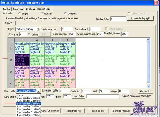Viewport: 160px width, 117px height.
Task: Switch to the Sender tab
Action: click(6, 9)
